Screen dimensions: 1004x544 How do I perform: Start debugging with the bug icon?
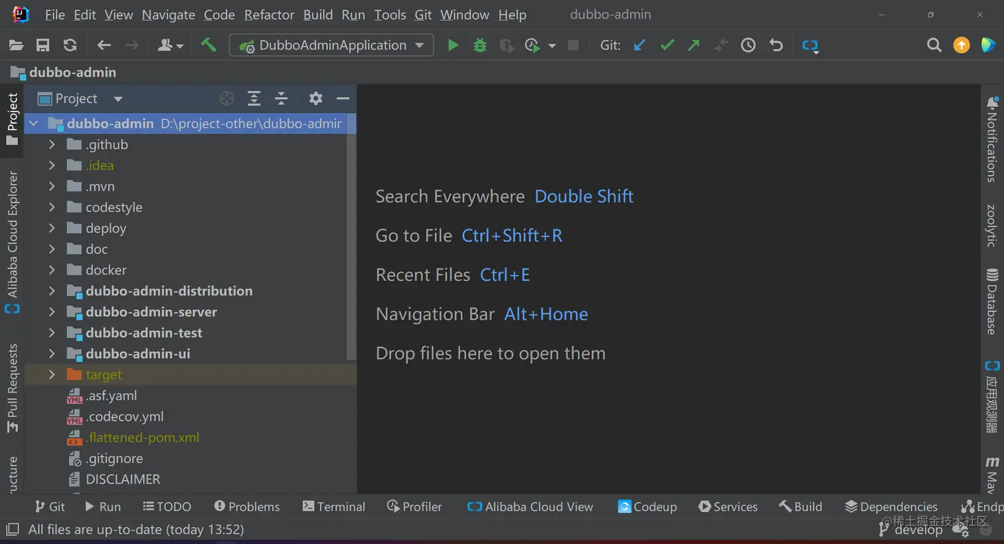tap(479, 45)
